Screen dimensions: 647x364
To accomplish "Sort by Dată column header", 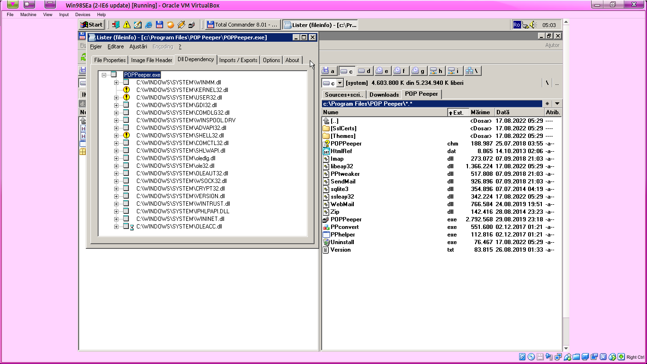I will pos(520,112).
